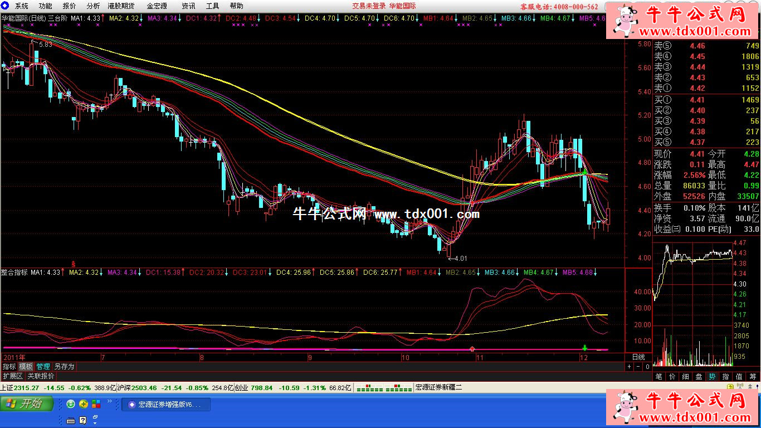The width and height of the screenshot is (761, 428).
Task: Toggle the 盘 panel view button
Action: pos(699,377)
